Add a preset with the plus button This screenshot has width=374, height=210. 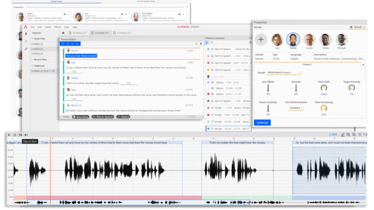[363, 65]
